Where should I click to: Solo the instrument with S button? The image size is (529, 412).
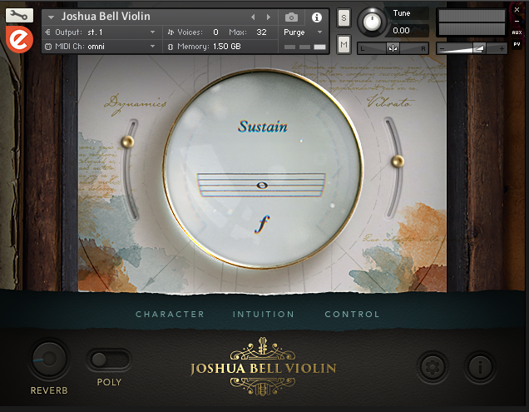(x=344, y=18)
